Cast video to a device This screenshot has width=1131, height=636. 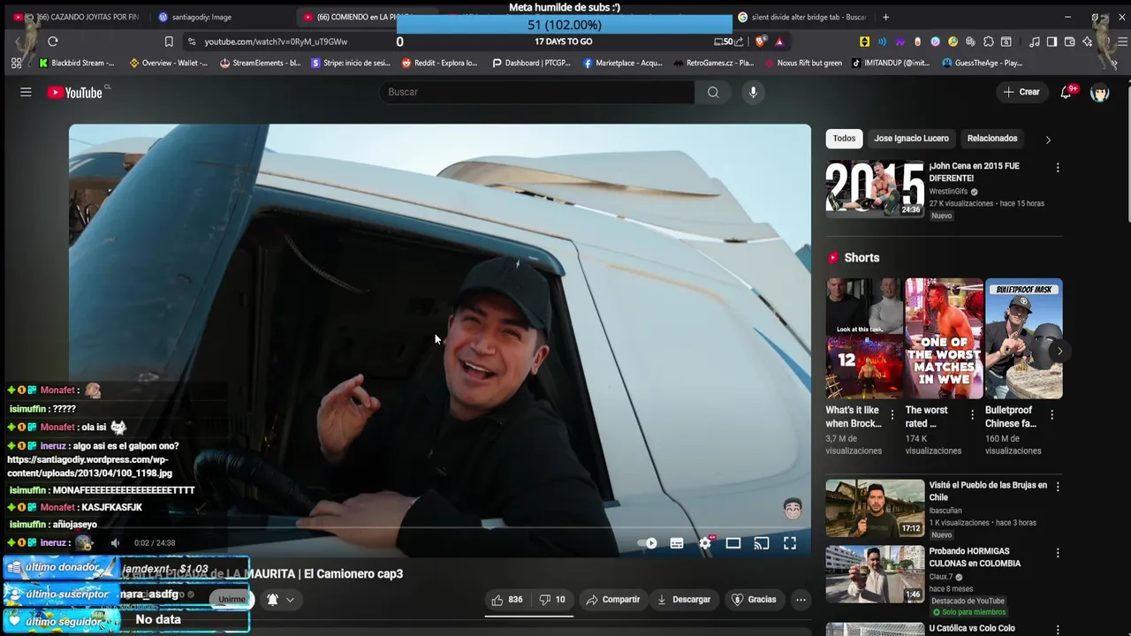point(762,543)
